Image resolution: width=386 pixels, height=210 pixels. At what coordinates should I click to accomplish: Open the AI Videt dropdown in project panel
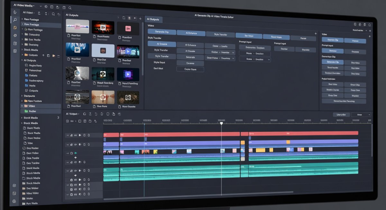click(29, 13)
